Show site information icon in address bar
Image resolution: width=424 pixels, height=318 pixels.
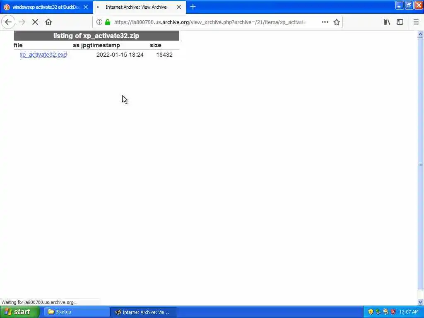click(99, 22)
